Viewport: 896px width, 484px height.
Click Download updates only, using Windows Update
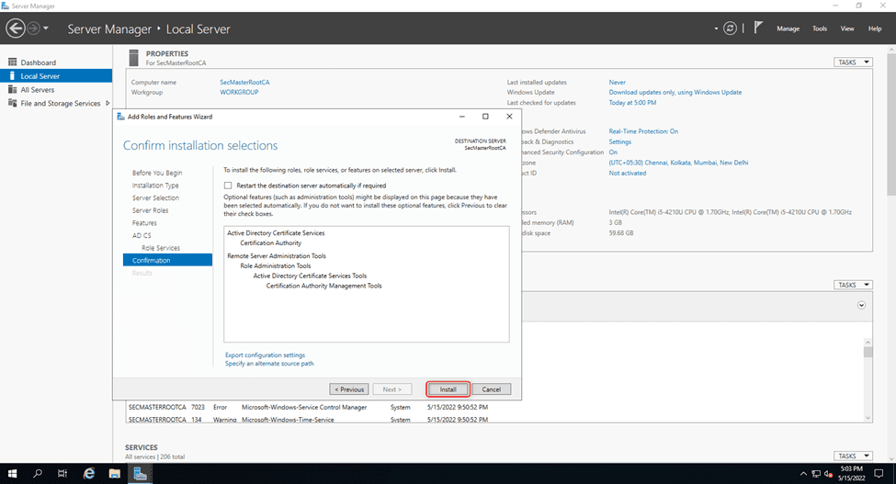click(x=675, y=93)
